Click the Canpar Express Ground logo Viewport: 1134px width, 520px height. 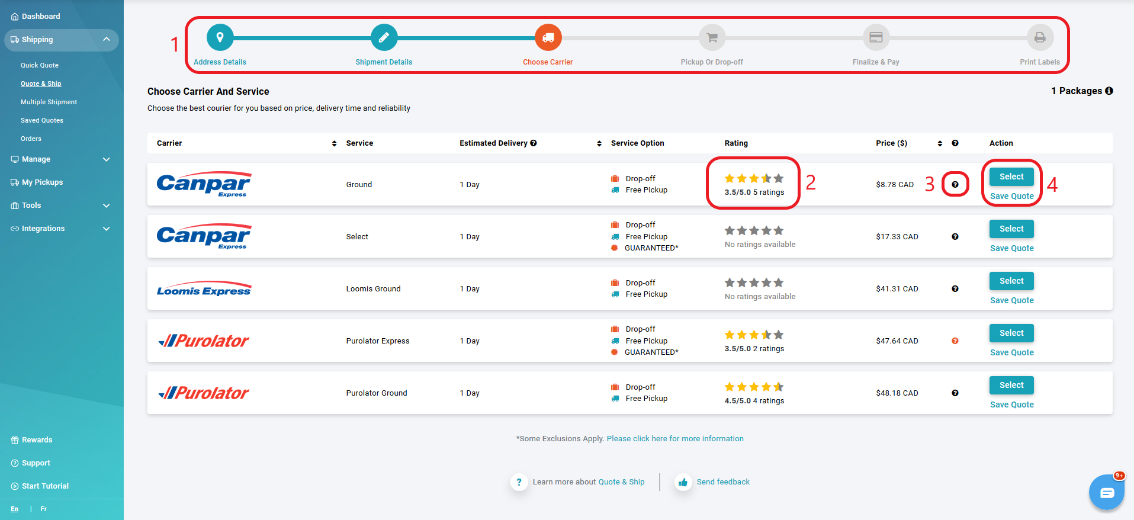click(204, 185)
